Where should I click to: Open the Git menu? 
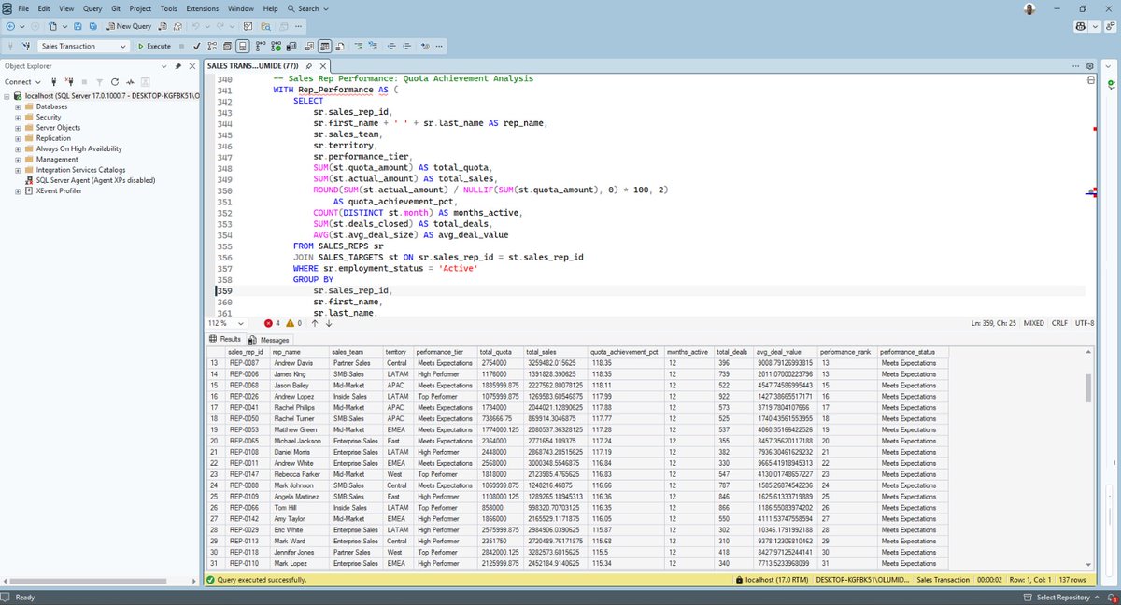115,8
